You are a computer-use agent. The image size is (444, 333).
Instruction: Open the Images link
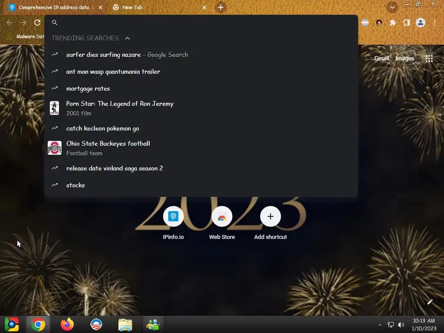click(405, 59)
